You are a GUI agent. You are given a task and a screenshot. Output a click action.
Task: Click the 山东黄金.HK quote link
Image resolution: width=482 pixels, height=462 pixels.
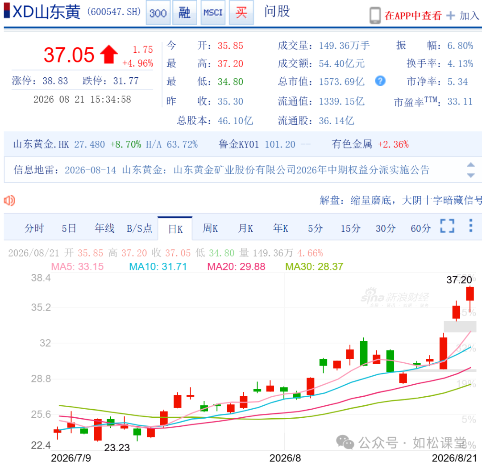41,144
